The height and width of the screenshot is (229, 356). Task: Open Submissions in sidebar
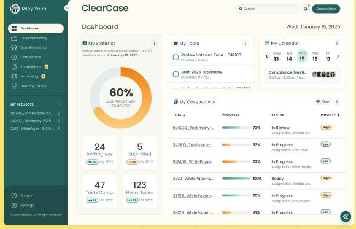[x=31, y=67]
